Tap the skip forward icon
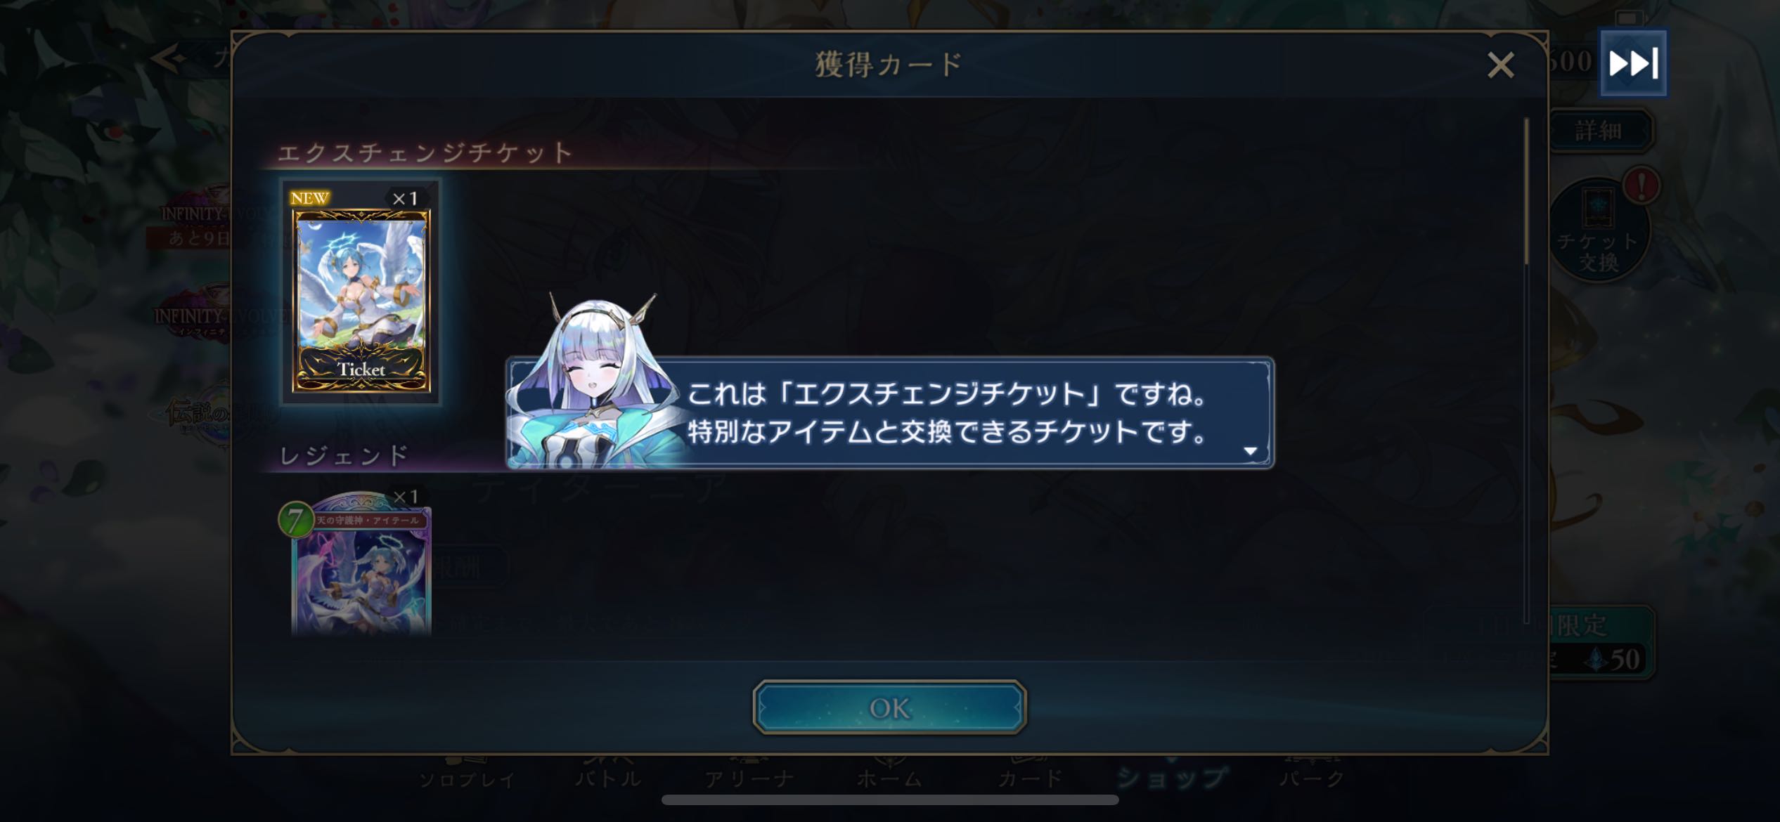Viewport: 1780px width, 822px height. pos(1633,63)
